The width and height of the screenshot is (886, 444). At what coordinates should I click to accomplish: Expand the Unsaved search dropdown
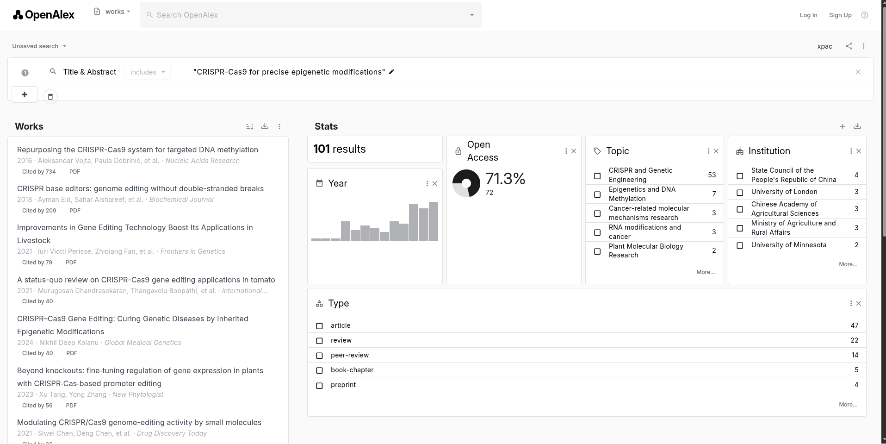[x=39, y=46]
